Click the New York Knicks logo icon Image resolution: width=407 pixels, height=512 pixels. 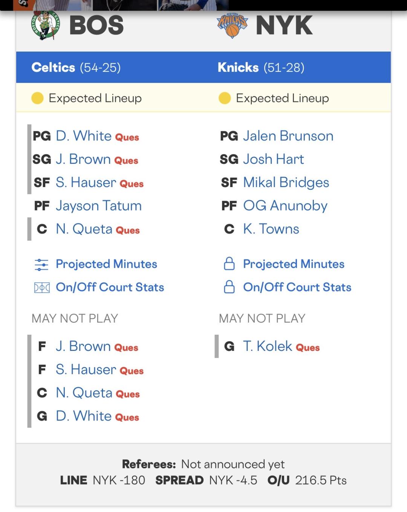click(x=232, y=26)
